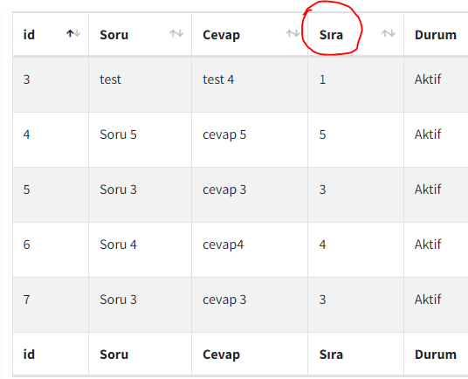Click 'Soru 4' in row six

point(118,245)
